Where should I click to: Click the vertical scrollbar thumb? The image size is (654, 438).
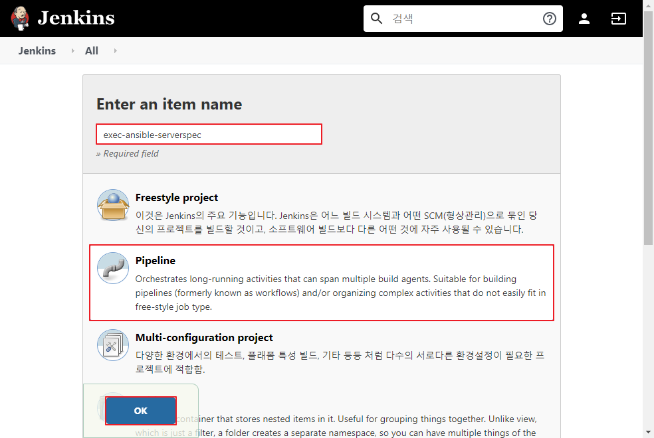(648, 127)
